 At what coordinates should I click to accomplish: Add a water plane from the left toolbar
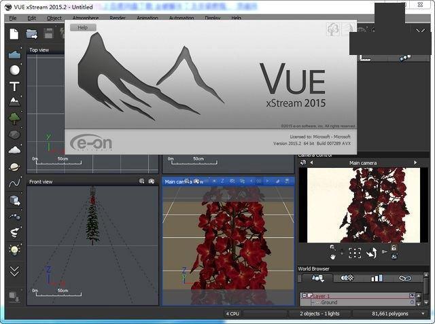click(14, 54)
